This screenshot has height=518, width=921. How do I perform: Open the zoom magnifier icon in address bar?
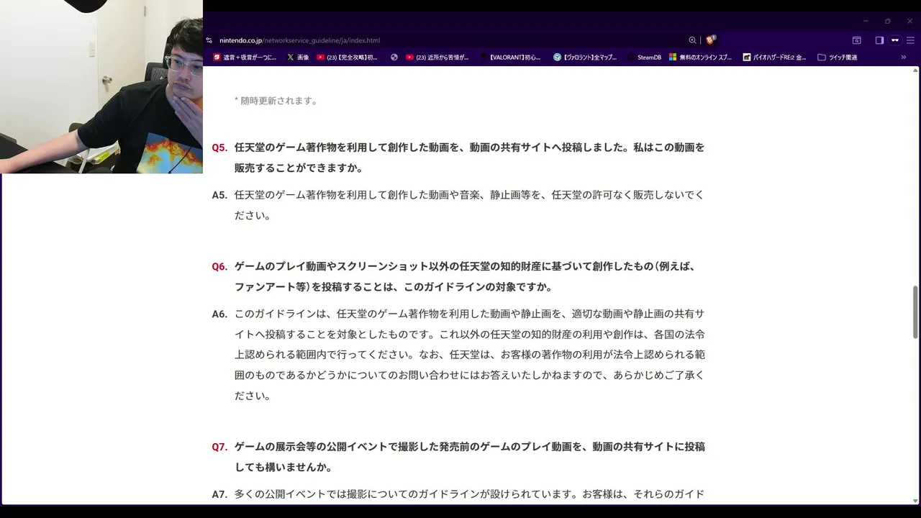point(692,40)
